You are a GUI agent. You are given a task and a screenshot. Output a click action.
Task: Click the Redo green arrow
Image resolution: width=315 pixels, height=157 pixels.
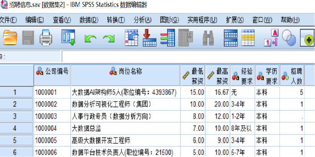click(109, 38)
